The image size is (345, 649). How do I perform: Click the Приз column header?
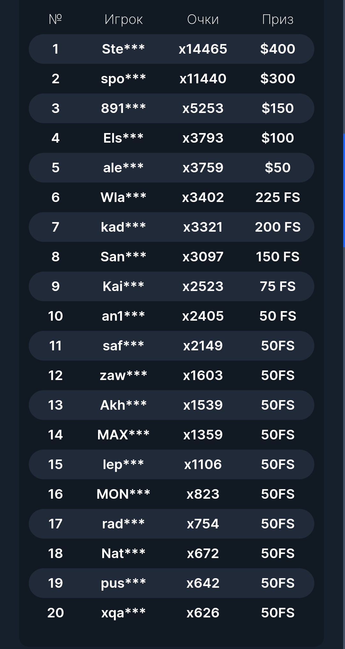pos(278,20)
